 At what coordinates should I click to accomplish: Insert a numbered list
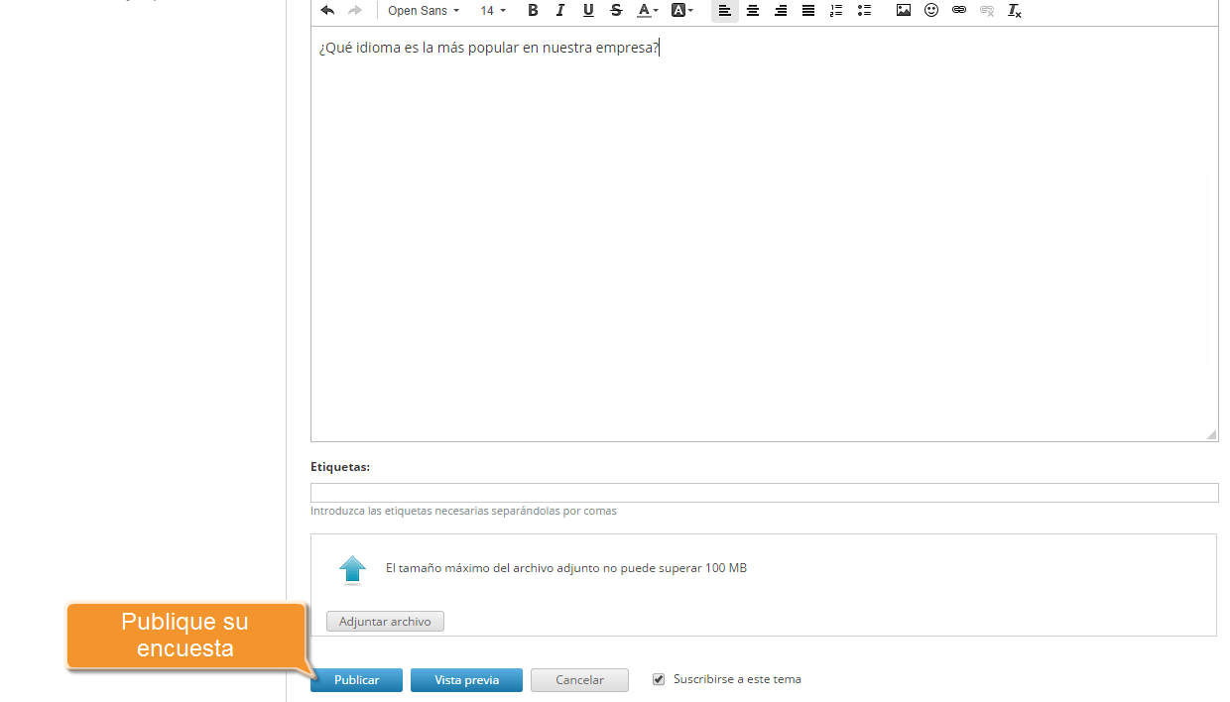[x=836, y=10]
